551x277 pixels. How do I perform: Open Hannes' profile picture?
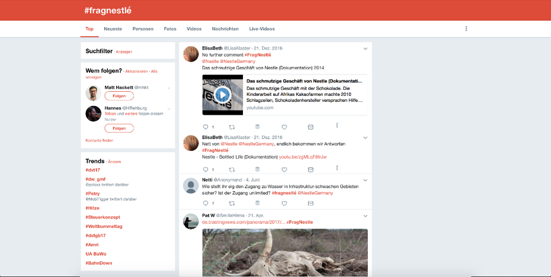94,114
